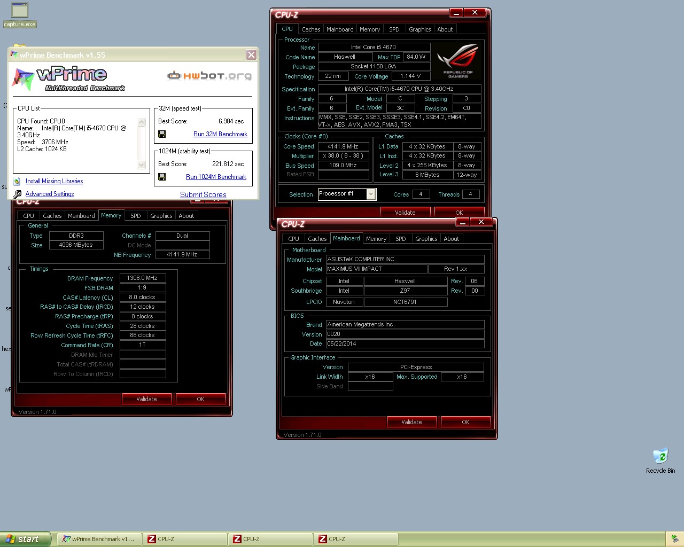
Task: Open Install Missing Libraries link
Action: (54, 181)
